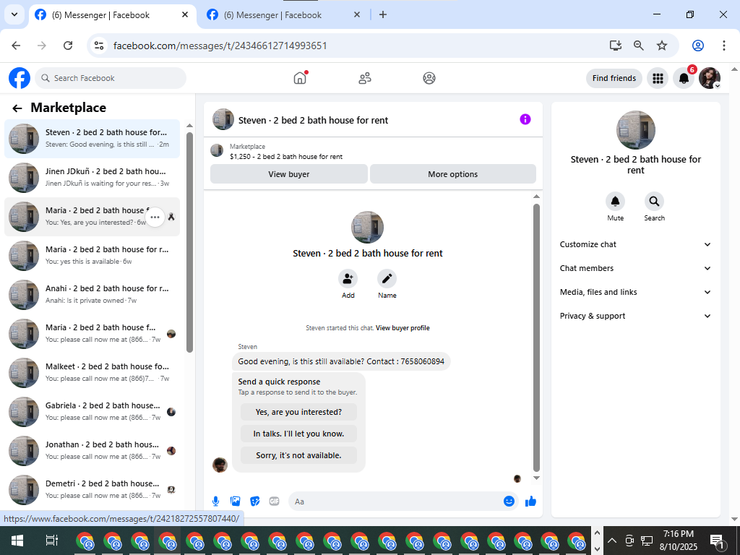Image resolution: width=740 pixels, height=555 pixels.
Task: Open the three-dot menu on Maria conversation
Action: click(x=155, y=217)
